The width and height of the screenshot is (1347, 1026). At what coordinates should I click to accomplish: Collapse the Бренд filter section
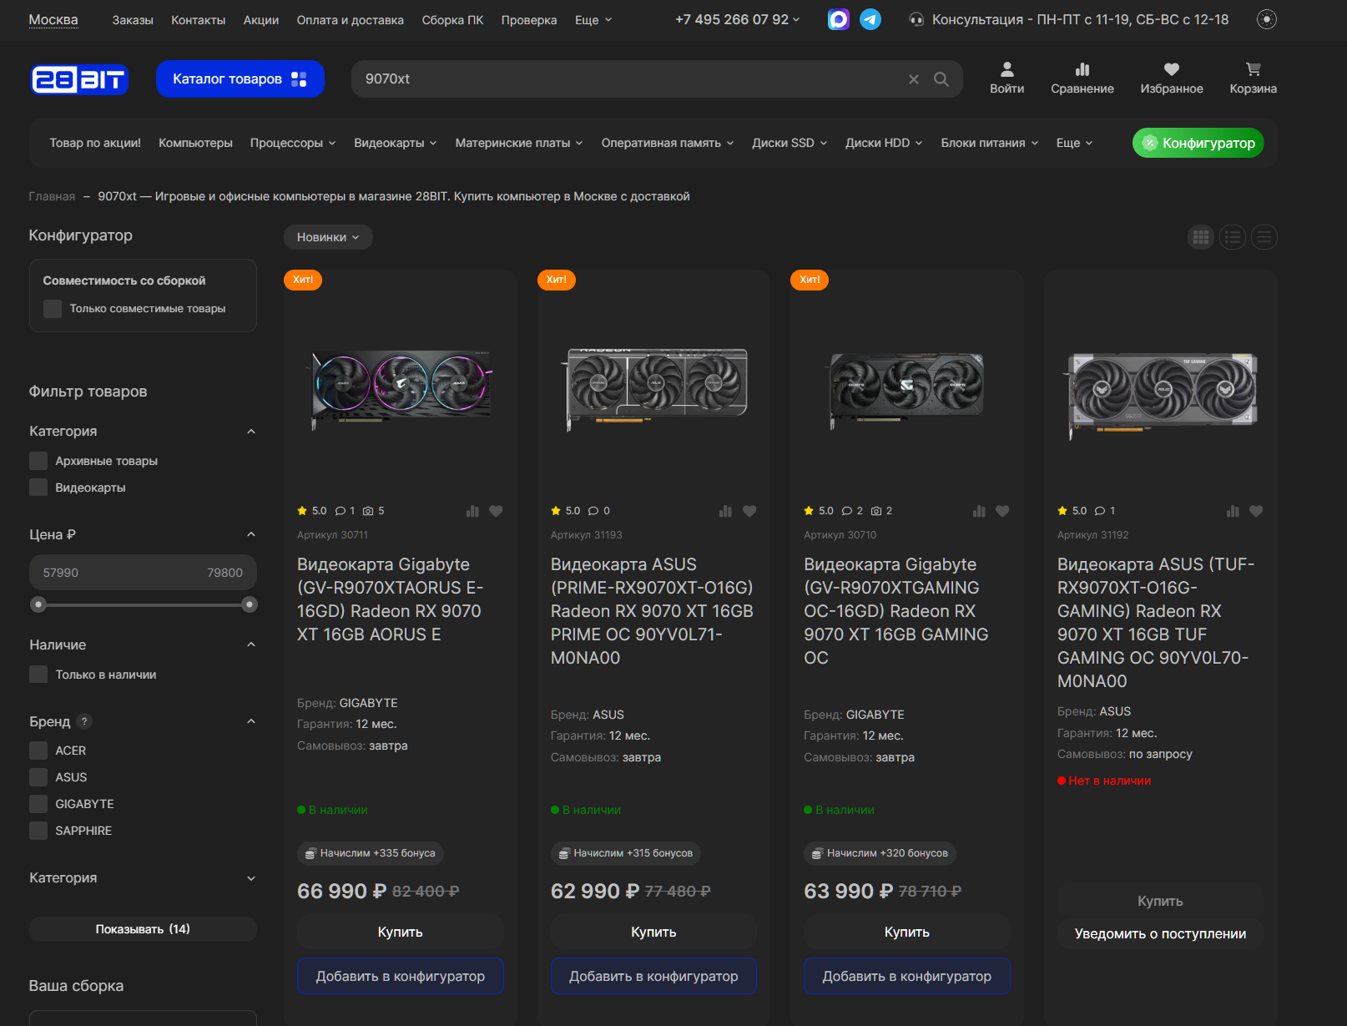[251, 721]
